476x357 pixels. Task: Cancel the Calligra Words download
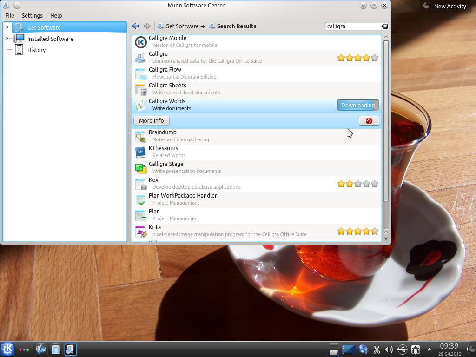click(369, 121)
